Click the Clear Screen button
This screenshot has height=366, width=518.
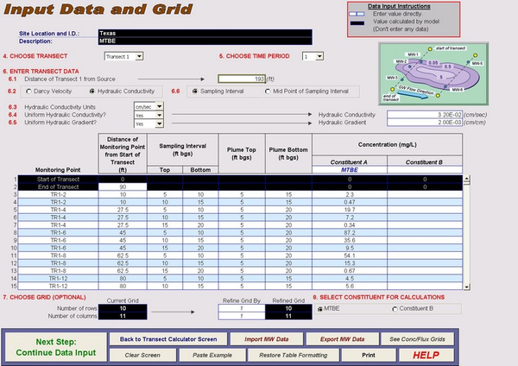143,353
